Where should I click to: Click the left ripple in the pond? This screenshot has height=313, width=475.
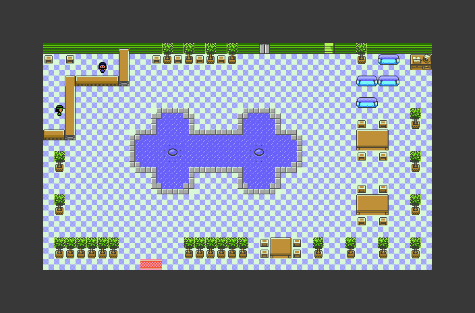coord(173,152)
